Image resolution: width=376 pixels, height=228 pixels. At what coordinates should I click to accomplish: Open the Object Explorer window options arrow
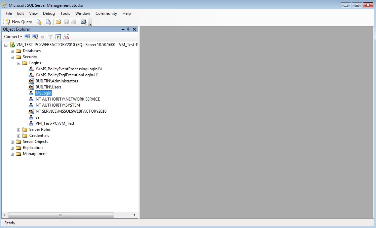(122, 29)
